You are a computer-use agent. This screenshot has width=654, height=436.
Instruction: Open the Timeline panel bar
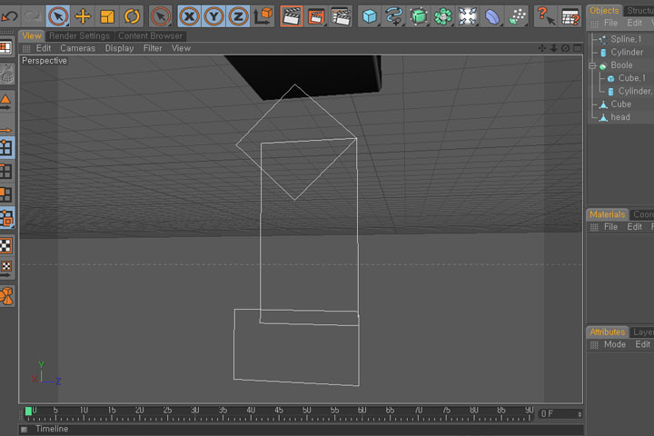click(x=302, y=429)
